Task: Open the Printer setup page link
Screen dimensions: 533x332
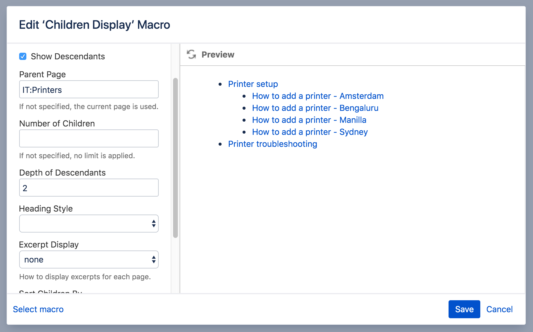Action: pos(253,84)
